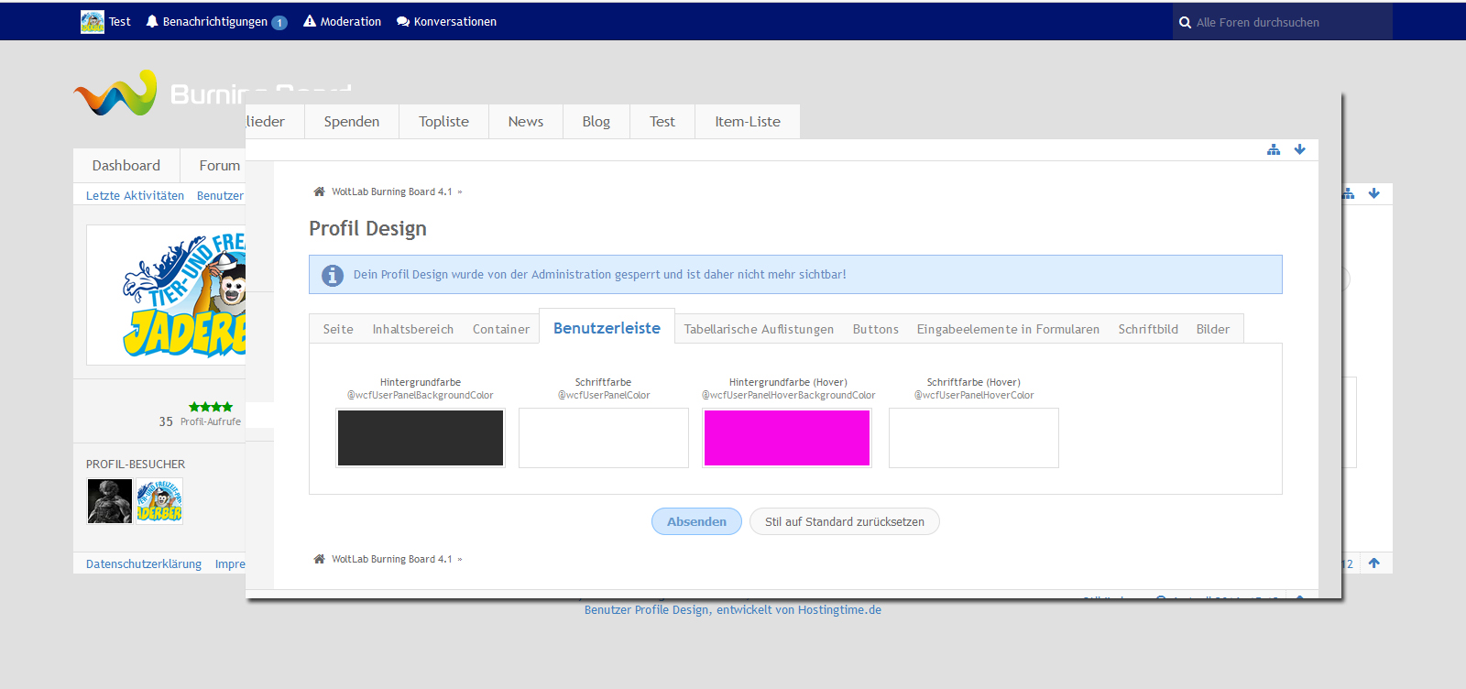The height and width of the screenshot is (689, 1466).
Task: Open the dark Hintergrundfarbe color swatch
Action: pyautogui.click(x=420, y=438)
